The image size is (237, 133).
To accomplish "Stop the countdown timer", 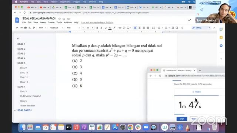I will (x=182, y=119).
